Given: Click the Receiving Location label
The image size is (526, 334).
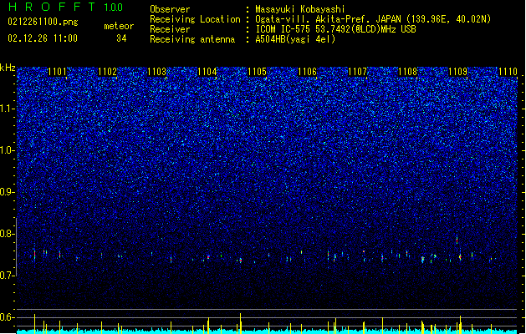Looking at the screenshot, I should pyautogui.click(x=195, y=19).
